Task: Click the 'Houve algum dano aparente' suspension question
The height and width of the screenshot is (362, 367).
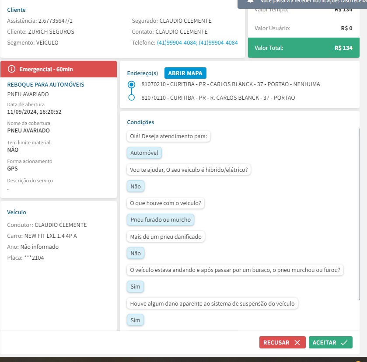Action: (212, 303)
